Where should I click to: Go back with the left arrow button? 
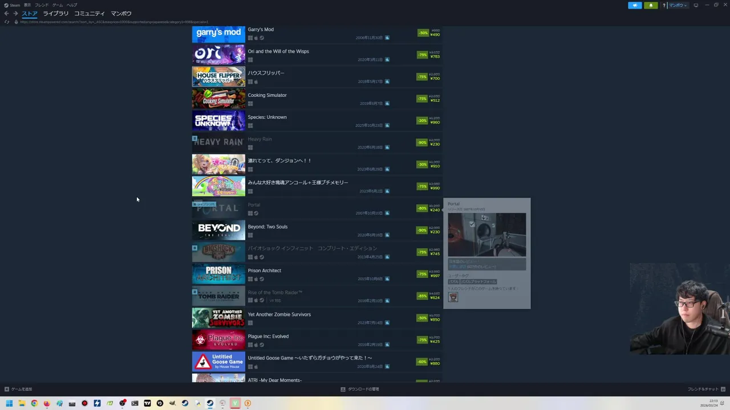[6, 14]
